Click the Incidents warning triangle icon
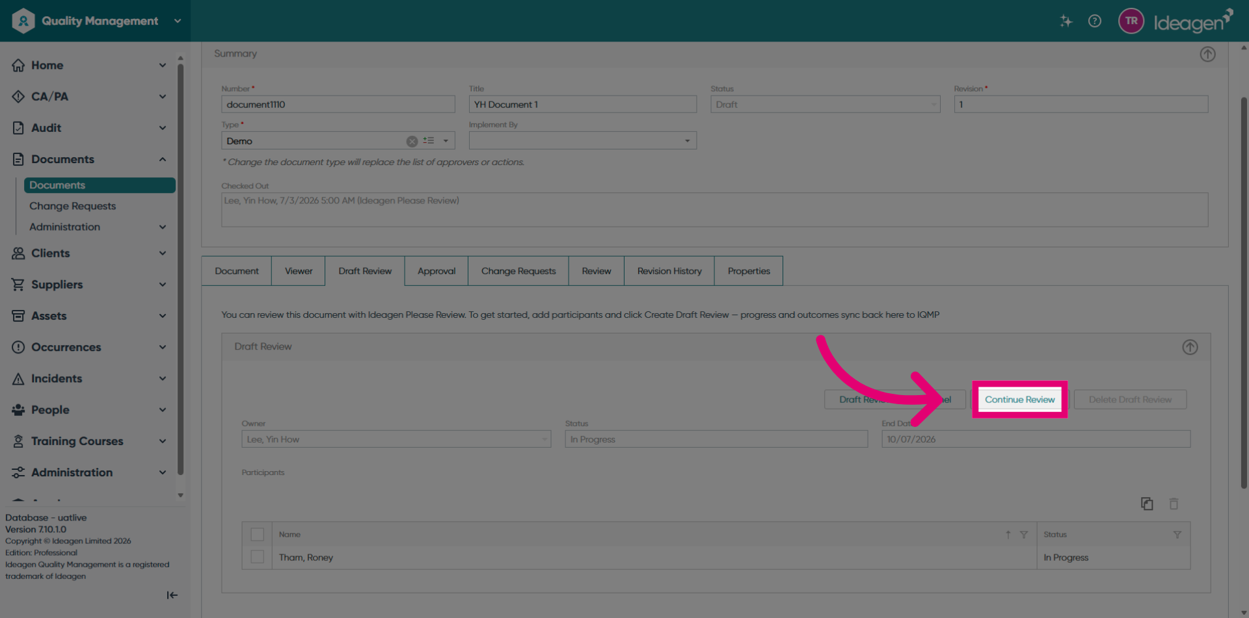 [18, 379]
